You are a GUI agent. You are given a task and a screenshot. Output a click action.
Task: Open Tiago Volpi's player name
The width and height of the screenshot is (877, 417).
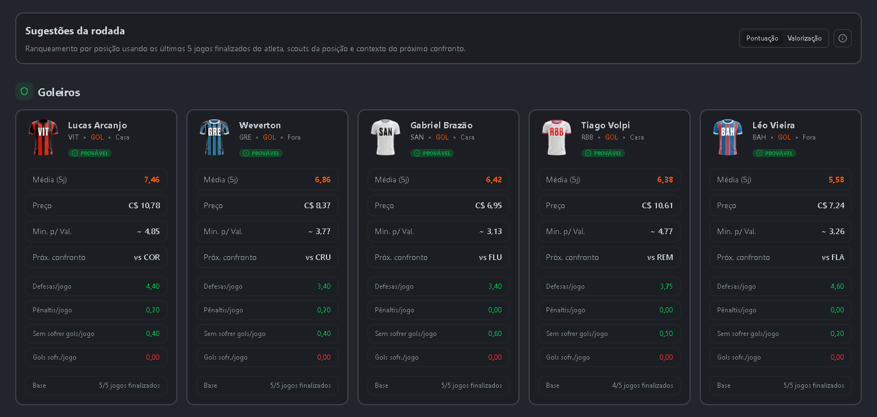coord(605,125)
